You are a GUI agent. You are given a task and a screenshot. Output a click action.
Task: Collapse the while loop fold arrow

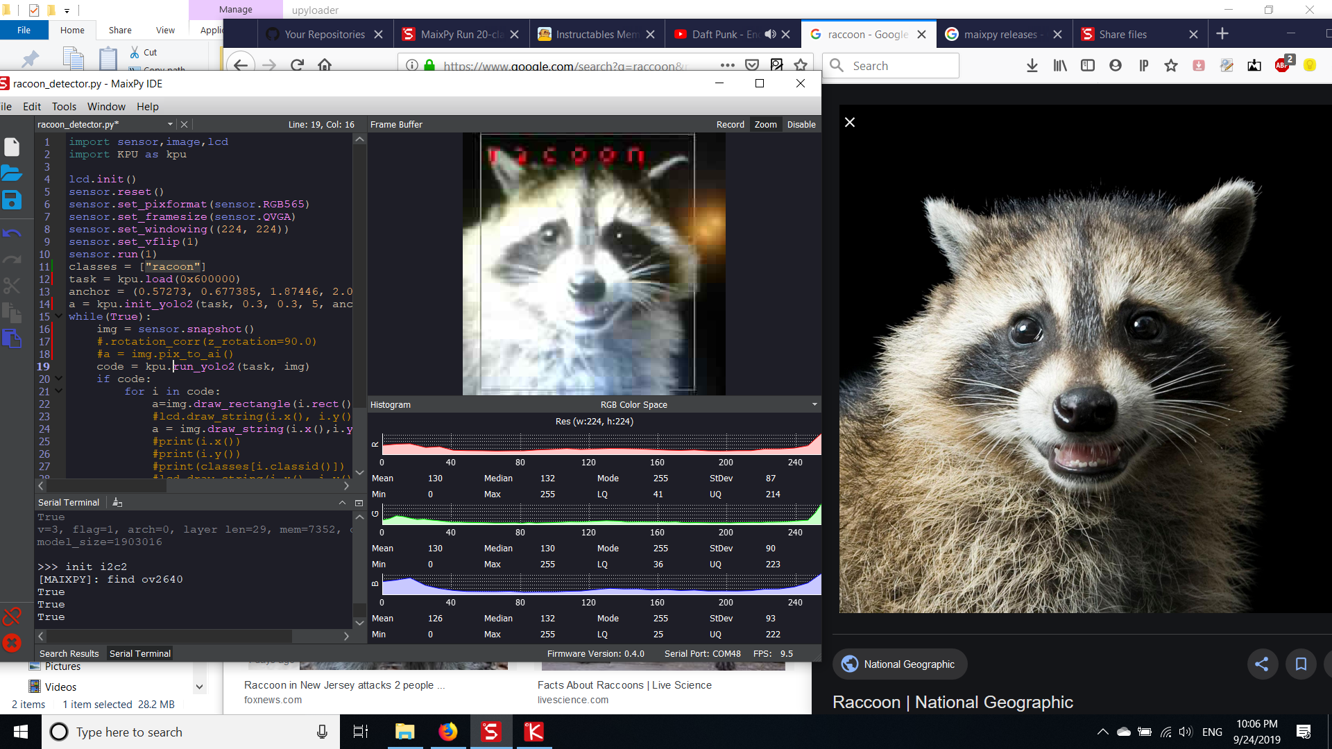[59, 316]
